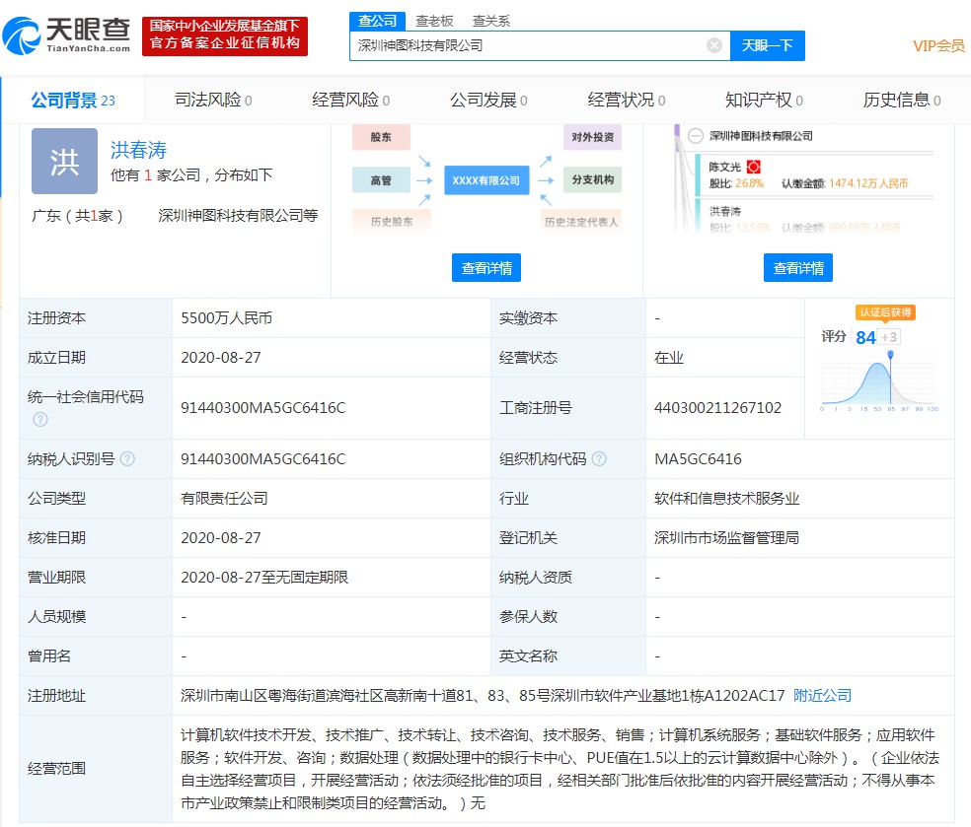Click the 高管 box in the diagram
Image resolution: width=971 pixels, height=827 pixels.
pyautogui.click(x=381, y=180)
